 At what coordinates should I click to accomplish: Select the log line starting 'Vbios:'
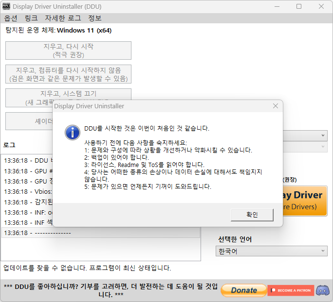(28, 192)
